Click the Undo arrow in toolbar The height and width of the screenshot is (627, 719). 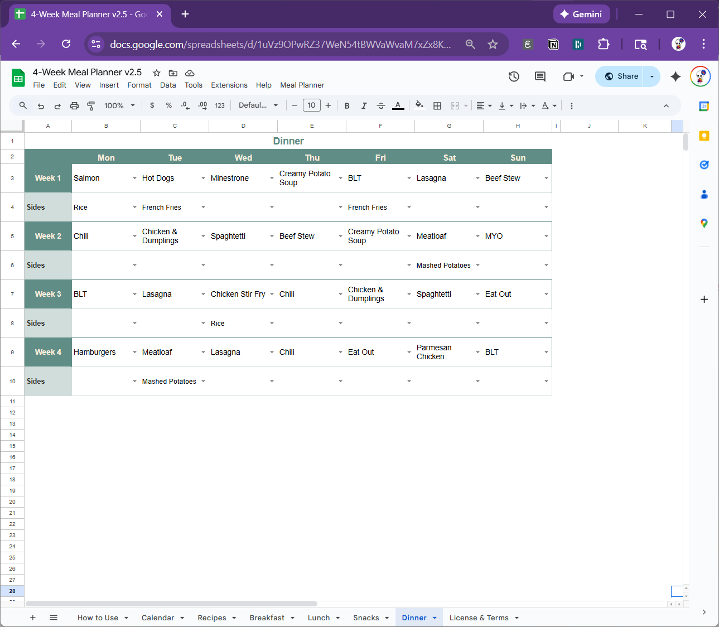click(x=41, y=105)
